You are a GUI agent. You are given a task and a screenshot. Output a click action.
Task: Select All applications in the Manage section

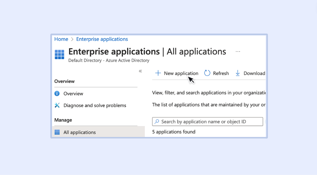click(x=80, y=132)
